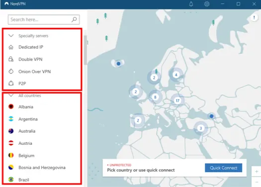261x187 pixels.
Task: Click the Quick Connect button
Action: point(223,168)
